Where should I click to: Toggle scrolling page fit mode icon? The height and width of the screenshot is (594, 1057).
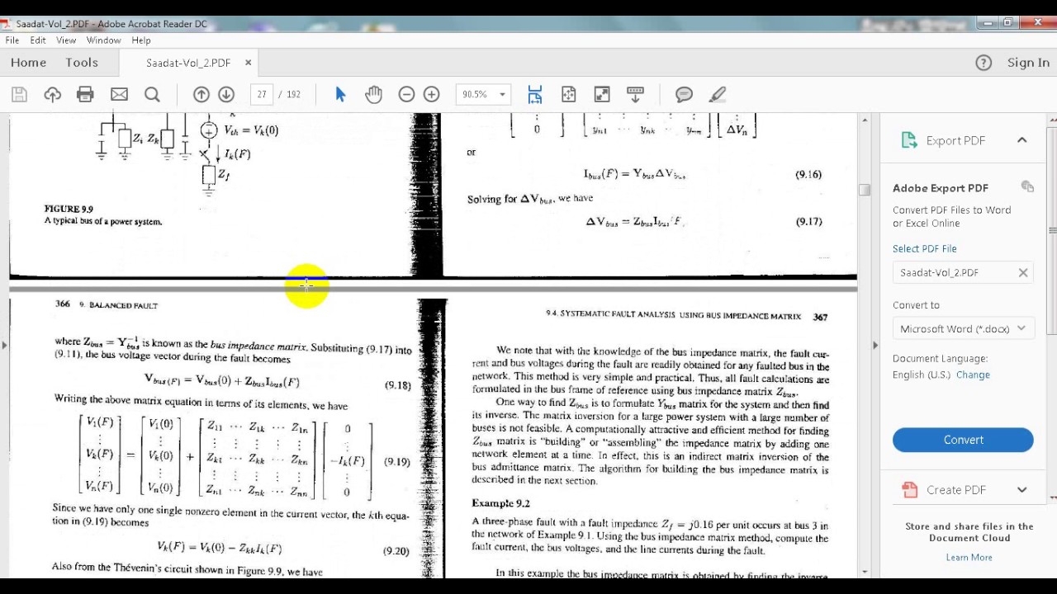pos(535,95)
